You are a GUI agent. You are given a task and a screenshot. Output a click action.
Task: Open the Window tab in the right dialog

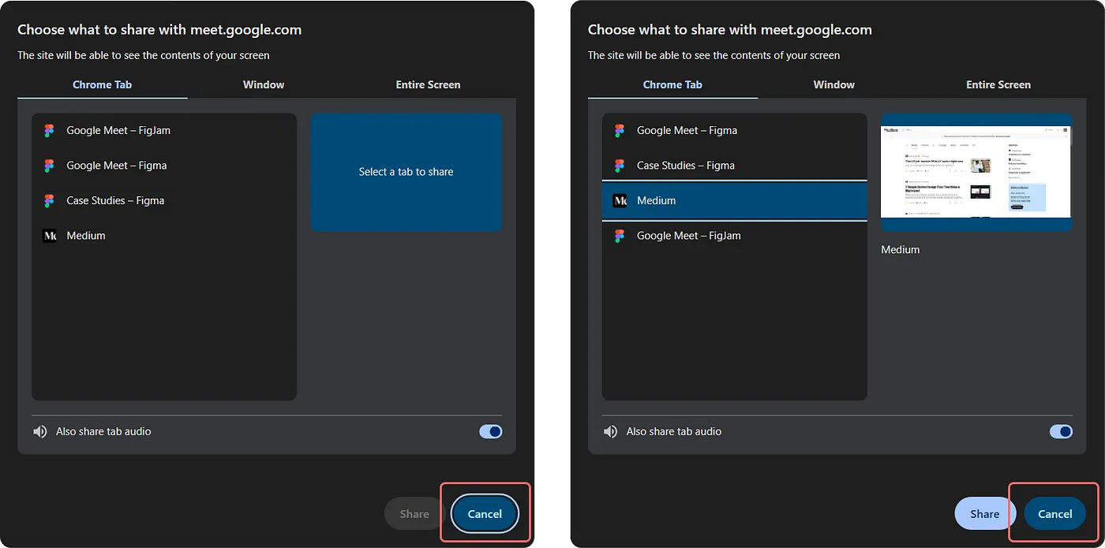pyautogui.click(x=833, y=84)
